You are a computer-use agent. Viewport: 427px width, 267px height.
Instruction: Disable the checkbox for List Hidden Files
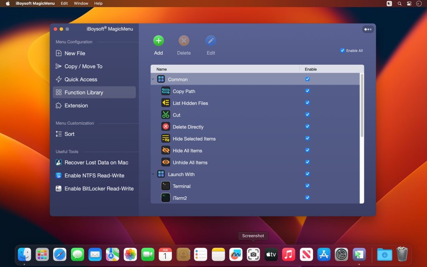[307, 102]
